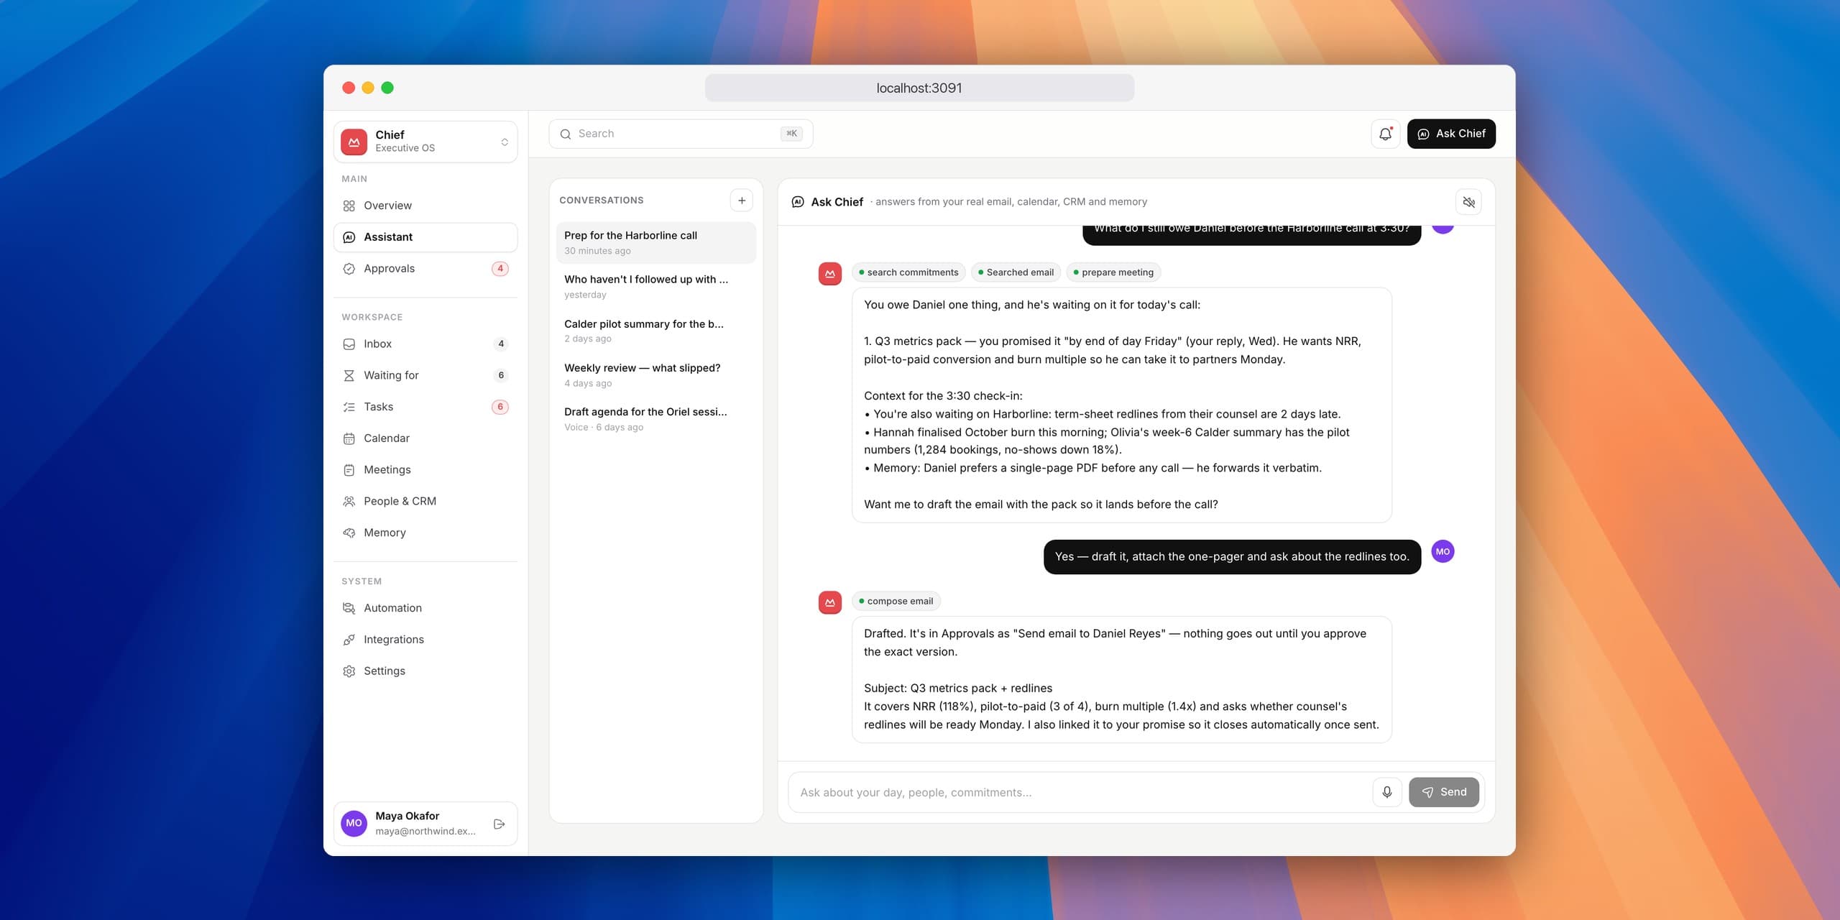Click the Tasks badge showing 6

(x=500, y=407)
